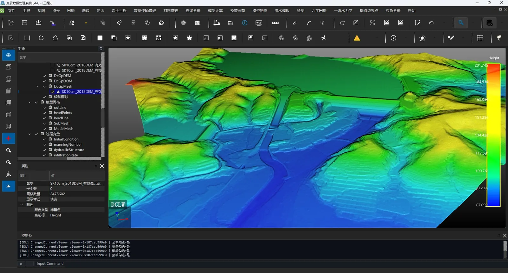Click the play circle toolbar icon
This screenshot has width=508, height=273.
pos(393,38)
